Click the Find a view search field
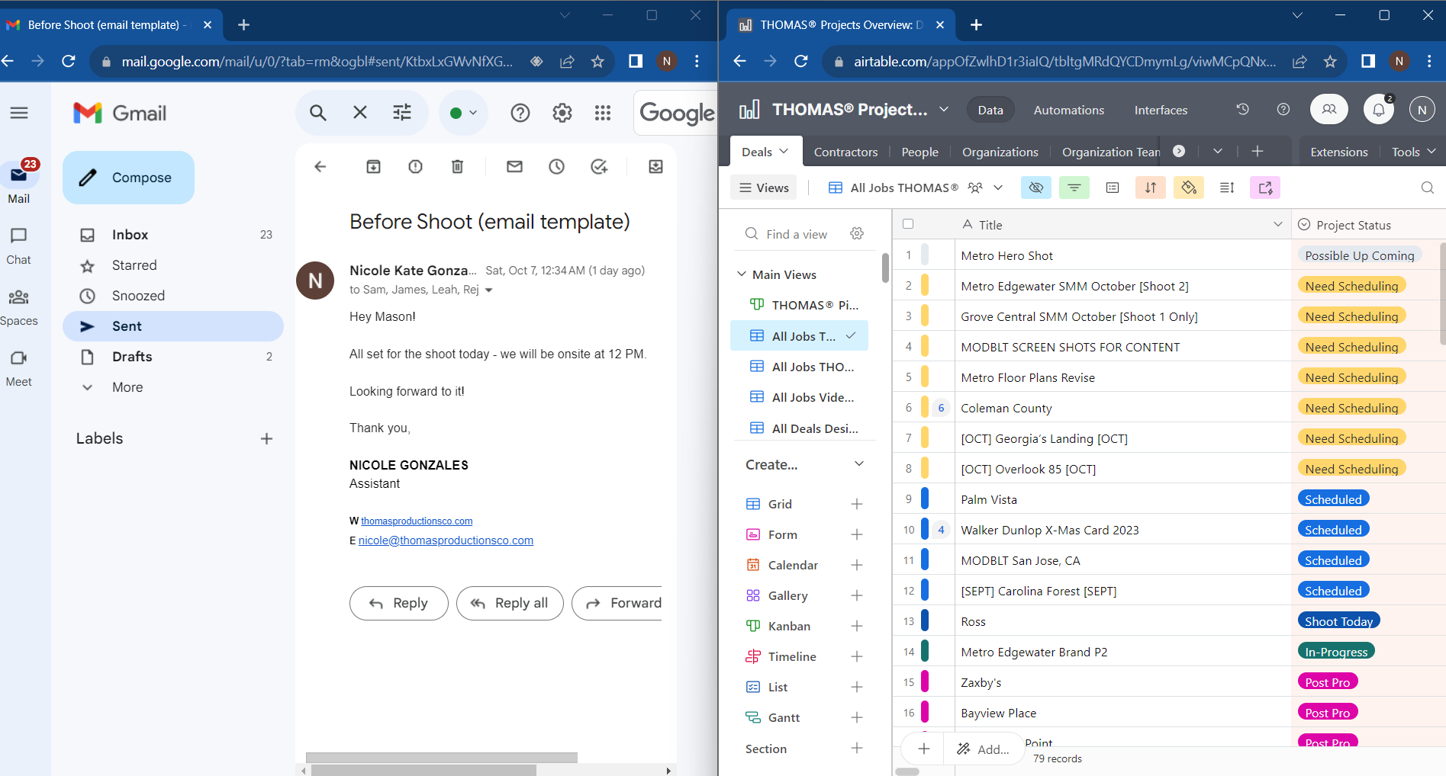Viewport: 1446px width, 776px height. [797, 234]
